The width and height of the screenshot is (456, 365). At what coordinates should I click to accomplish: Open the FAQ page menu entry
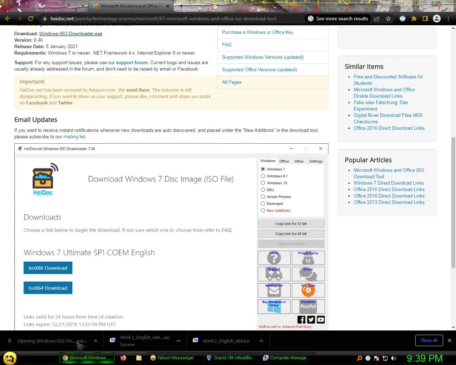tap(227, 45)
